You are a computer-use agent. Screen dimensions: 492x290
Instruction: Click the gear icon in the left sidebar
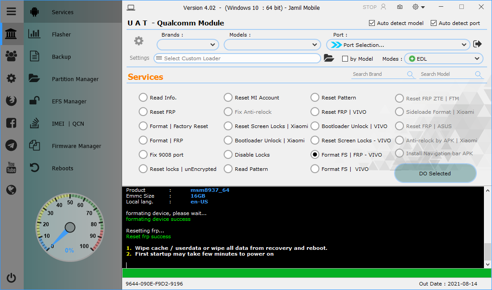[x=11, y=78]
